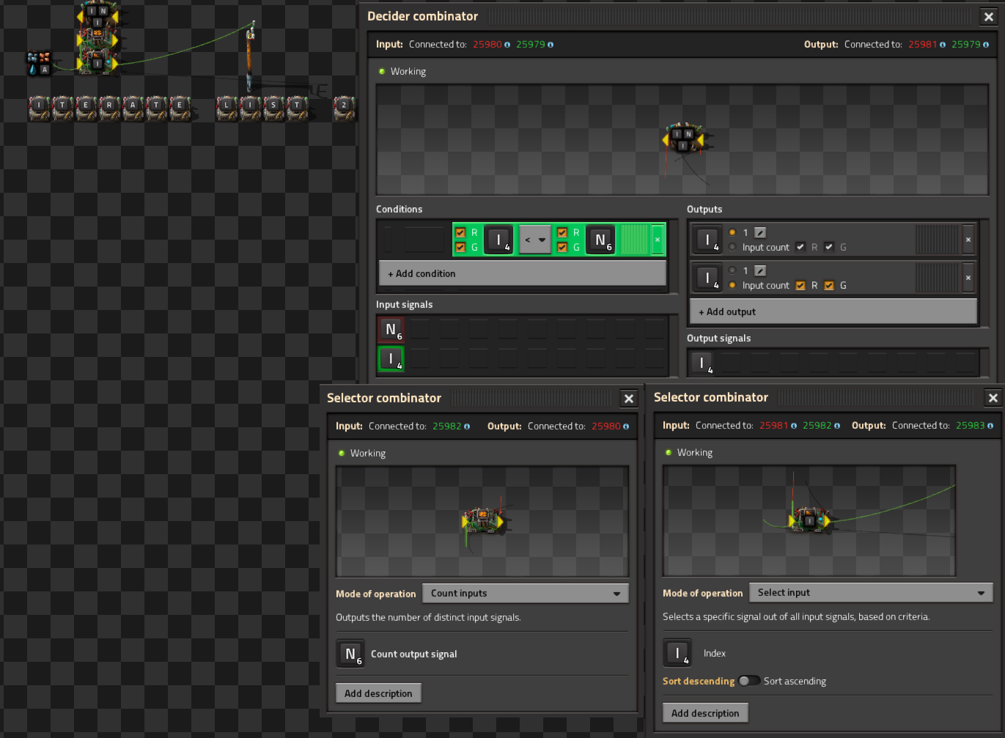Viewport: 1005px width, 738px height.
Task: Open the Select input mode dropdown
Action: pyautogui.click(x=872, y=593)
